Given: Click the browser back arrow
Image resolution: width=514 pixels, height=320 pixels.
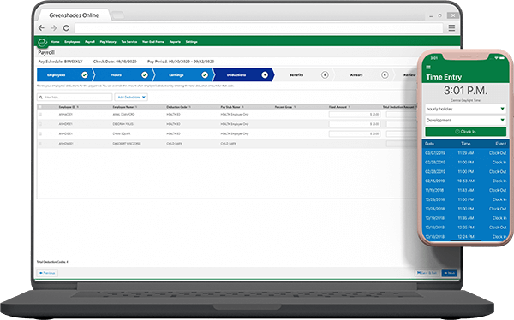Looking at the screenshot, I should [41, 28].
